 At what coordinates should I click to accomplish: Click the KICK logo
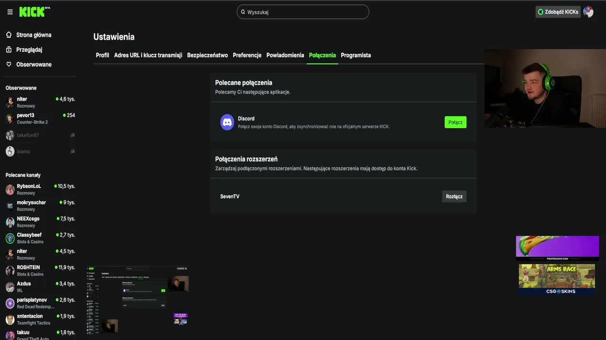pos(34,12)
